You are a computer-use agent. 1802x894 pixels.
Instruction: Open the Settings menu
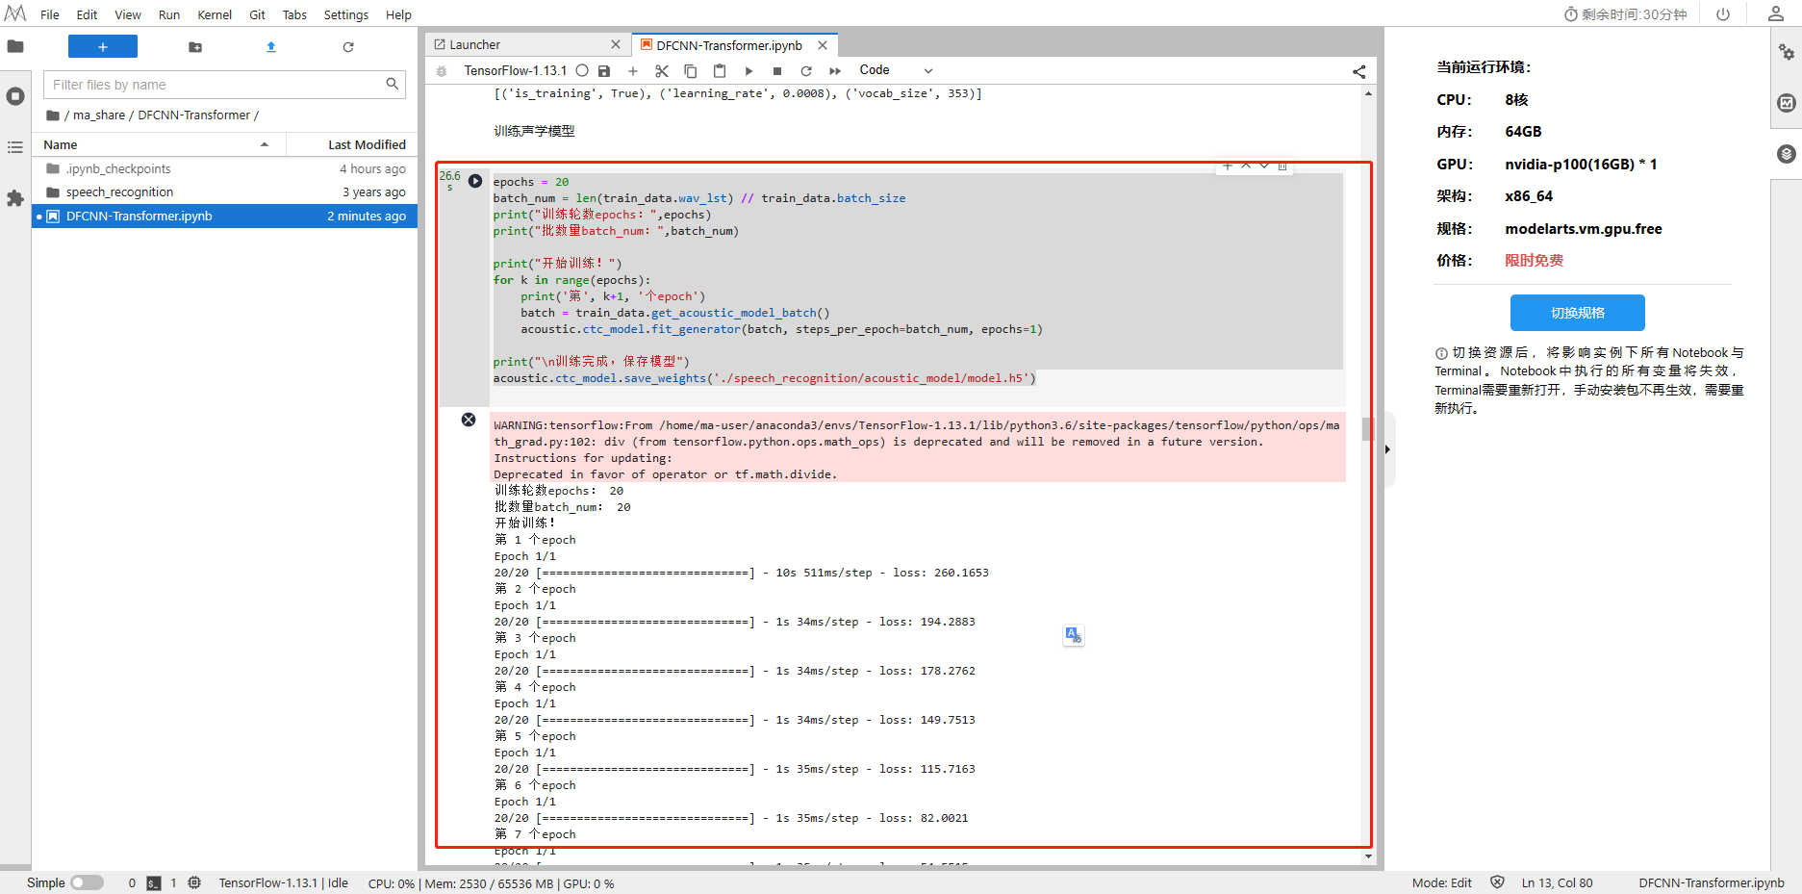pyautogui.click(x=346, y=14)
